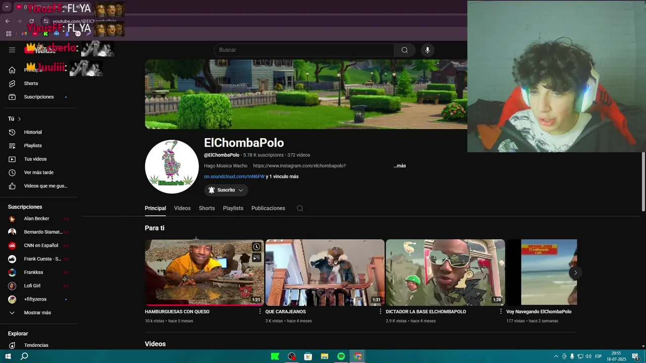646x363 pixels.
Task: Click the browser address bar URL
Action: tap(84, 21)
